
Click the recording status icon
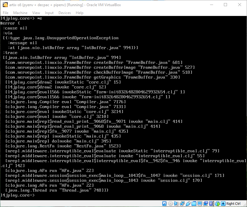coord(205,204)
